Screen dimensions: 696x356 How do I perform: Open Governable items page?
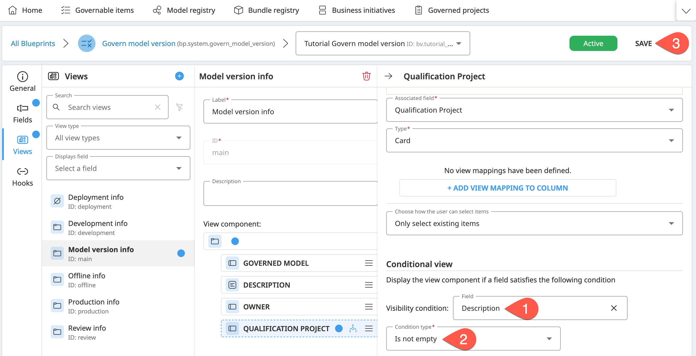coord(97,10)
